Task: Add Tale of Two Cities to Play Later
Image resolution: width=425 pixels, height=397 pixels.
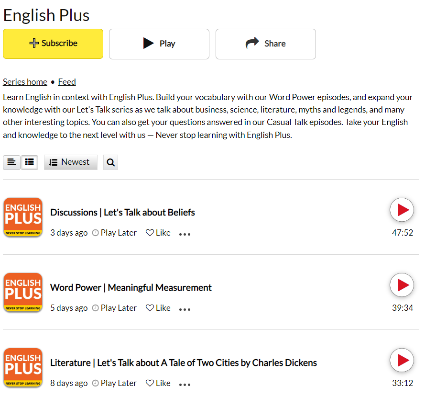Action: click(x=114, y=383)
